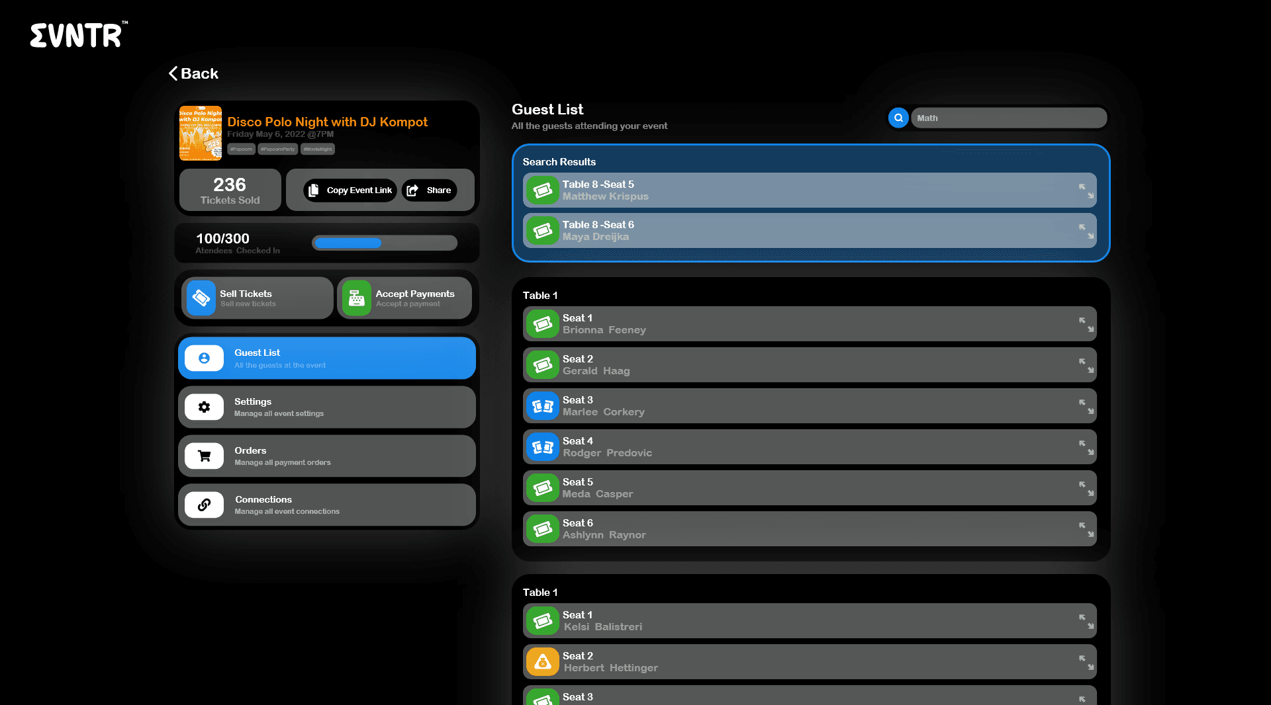Click the person icon on Guest List

tap(204, 358)
